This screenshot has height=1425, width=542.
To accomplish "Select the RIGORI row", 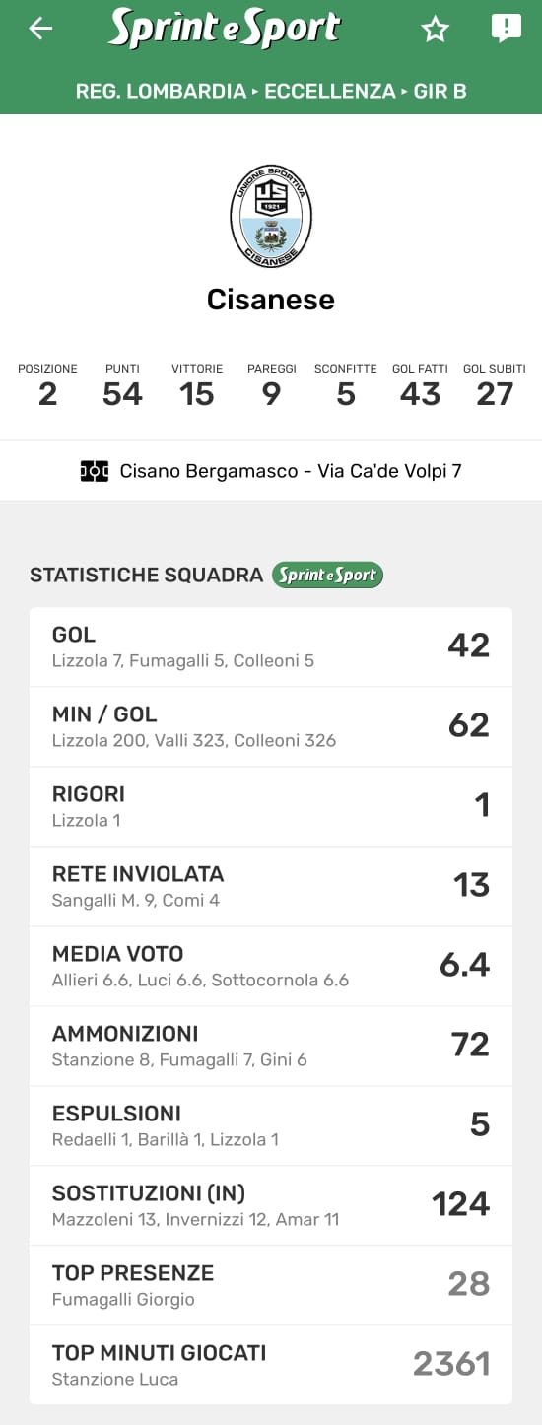I will tap(271, 806).
